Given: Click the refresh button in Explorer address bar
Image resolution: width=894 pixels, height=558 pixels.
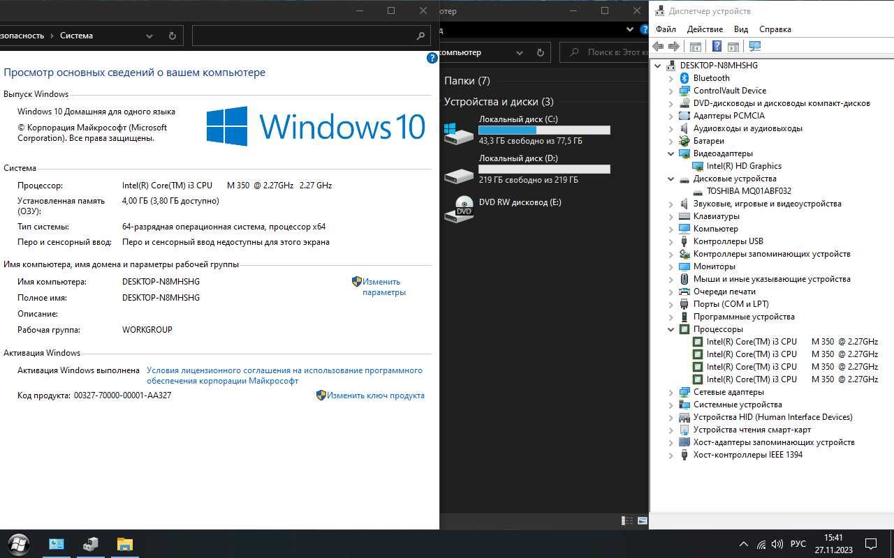Looking at the screenshot, I should tap(540, 52).
